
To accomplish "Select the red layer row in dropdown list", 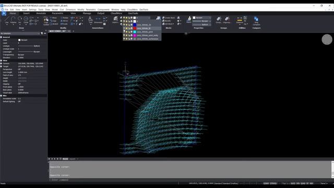I will point(142,28).
